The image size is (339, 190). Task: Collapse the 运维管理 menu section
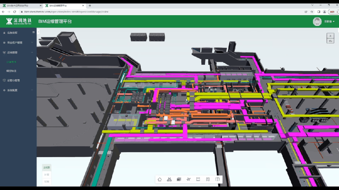(x=32, y=53)
